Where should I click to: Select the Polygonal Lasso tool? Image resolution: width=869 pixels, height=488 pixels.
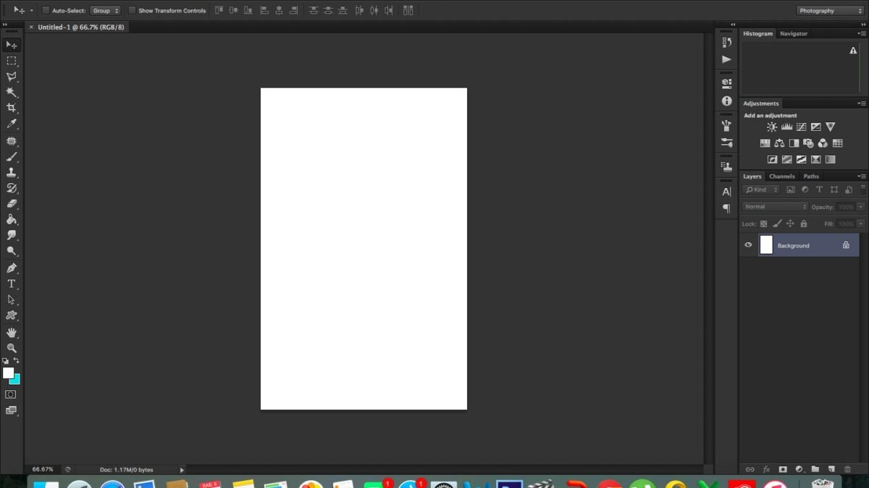coord(12,77)
